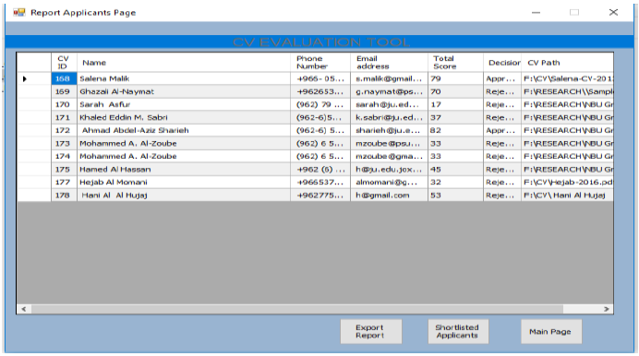Select the name Sarah Asfur
Image resolution: width=639 pixels, height=356 pixels.
point(184,104)
